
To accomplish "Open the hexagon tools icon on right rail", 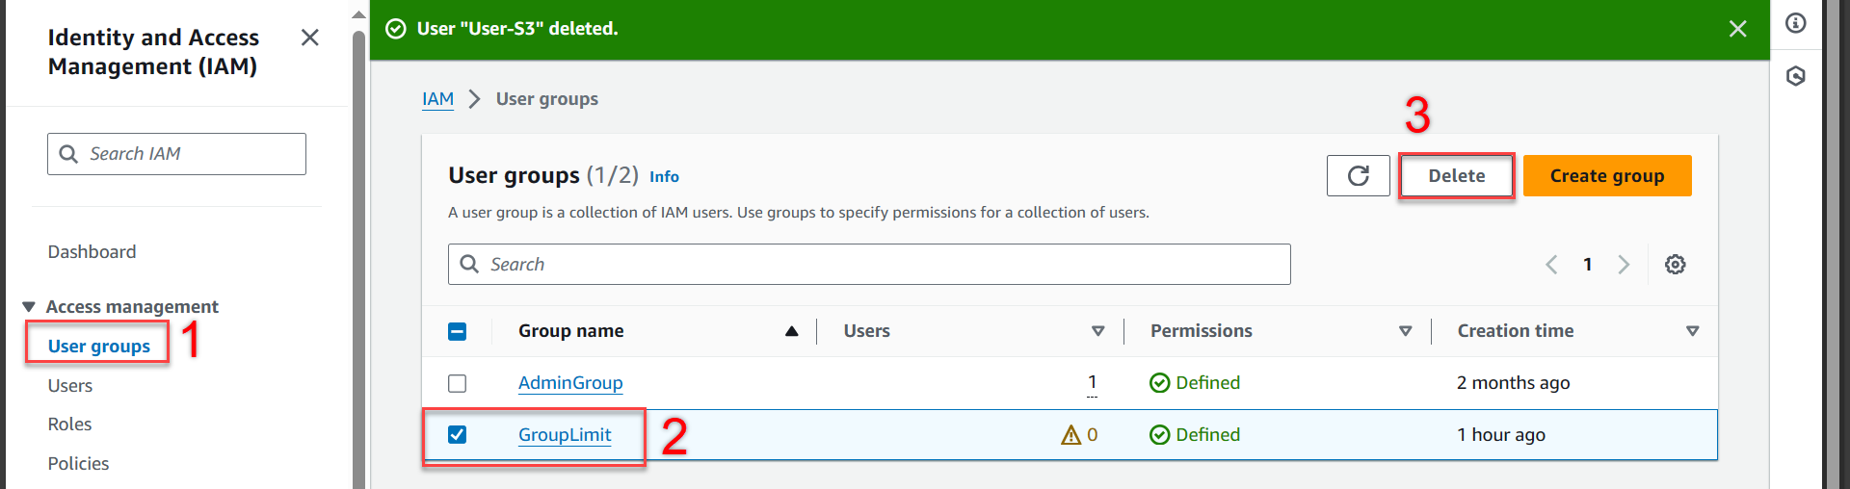I will pos(1795,76).
